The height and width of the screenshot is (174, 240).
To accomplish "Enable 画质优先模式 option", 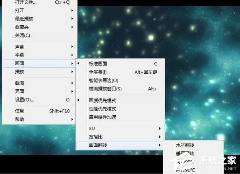I will [120, 100].
